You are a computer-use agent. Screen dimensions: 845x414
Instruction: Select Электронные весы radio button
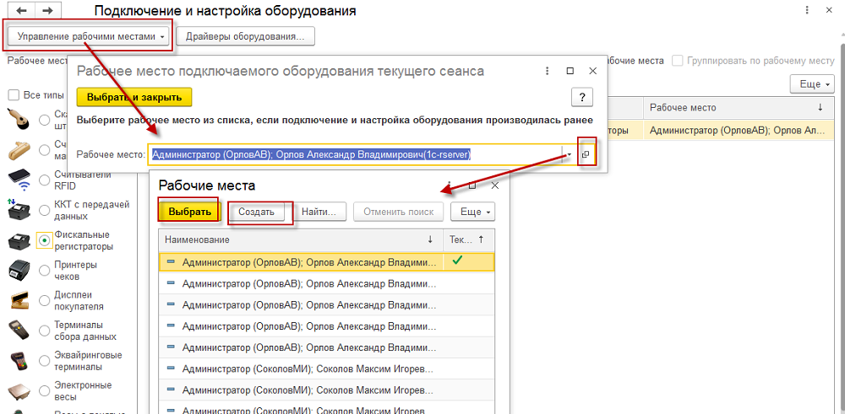46,391
